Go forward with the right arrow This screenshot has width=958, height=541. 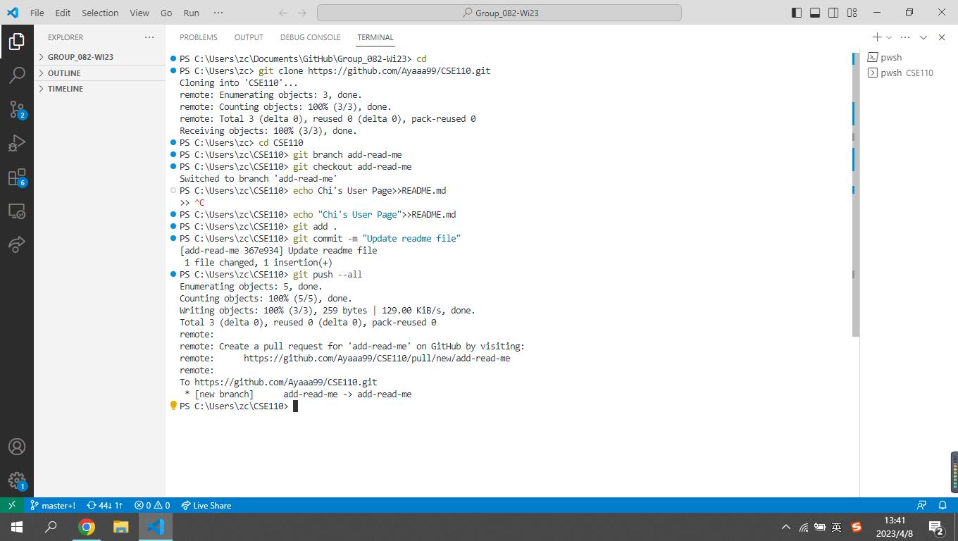pyautogui.click(x=302, y=13)
